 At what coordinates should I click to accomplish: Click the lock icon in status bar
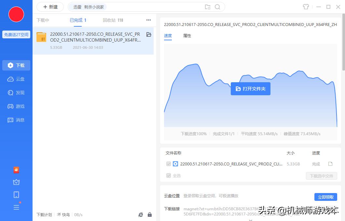150,214
